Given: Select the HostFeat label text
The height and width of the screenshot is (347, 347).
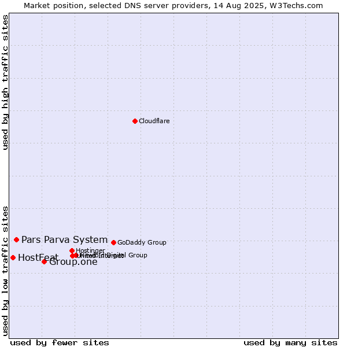Looking at the screenshot, I should (38, 257).
